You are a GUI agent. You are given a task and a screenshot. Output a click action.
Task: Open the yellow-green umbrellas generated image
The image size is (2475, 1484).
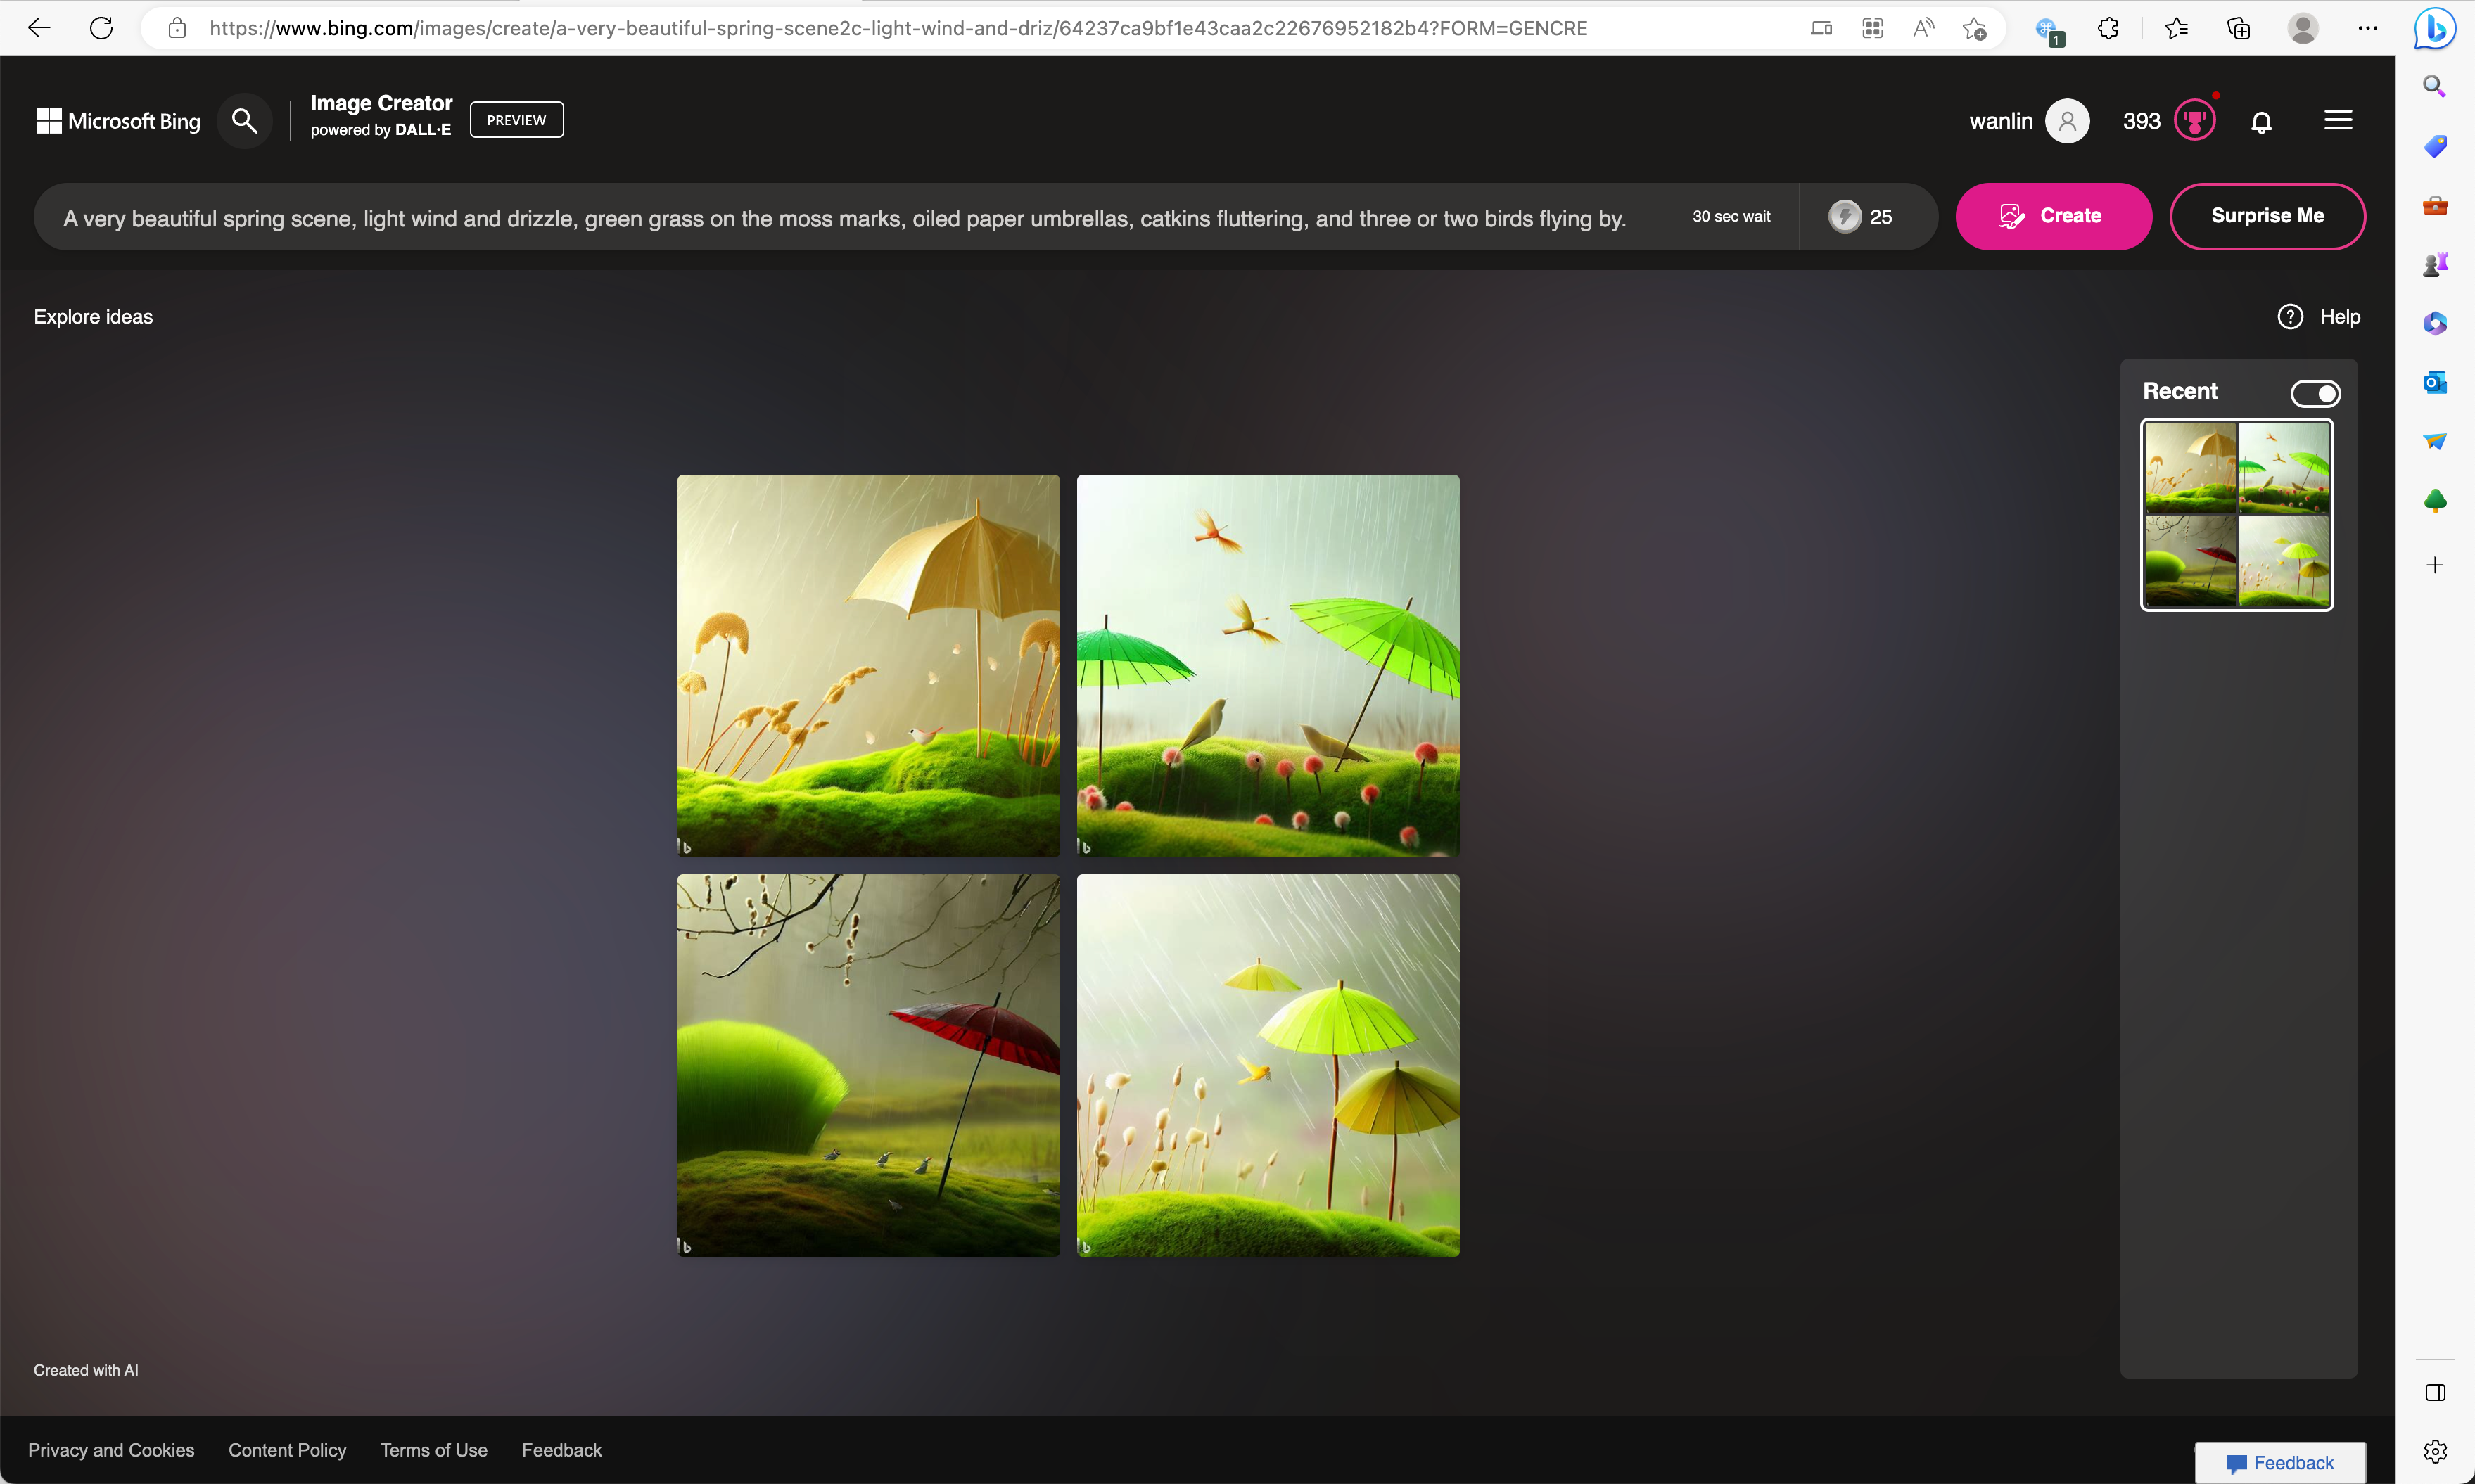(1268, 1066)
